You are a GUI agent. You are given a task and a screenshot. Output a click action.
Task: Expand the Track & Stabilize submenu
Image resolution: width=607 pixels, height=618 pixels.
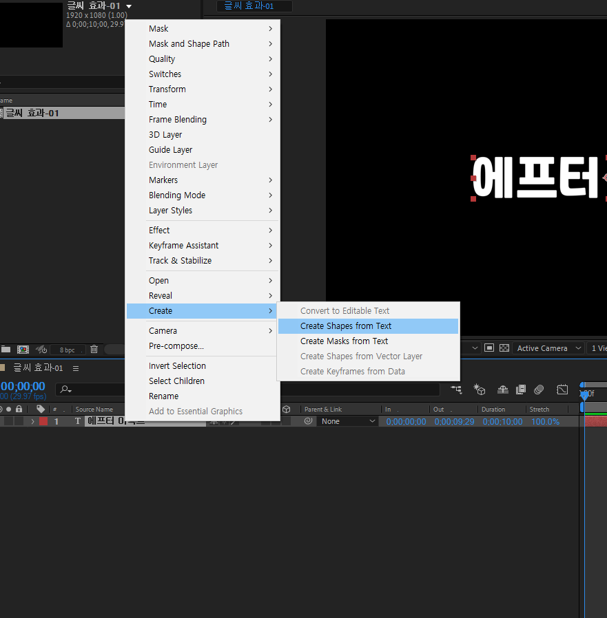203,261
